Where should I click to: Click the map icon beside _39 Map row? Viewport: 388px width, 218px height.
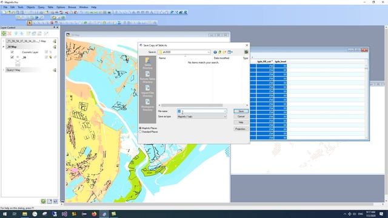55,47
